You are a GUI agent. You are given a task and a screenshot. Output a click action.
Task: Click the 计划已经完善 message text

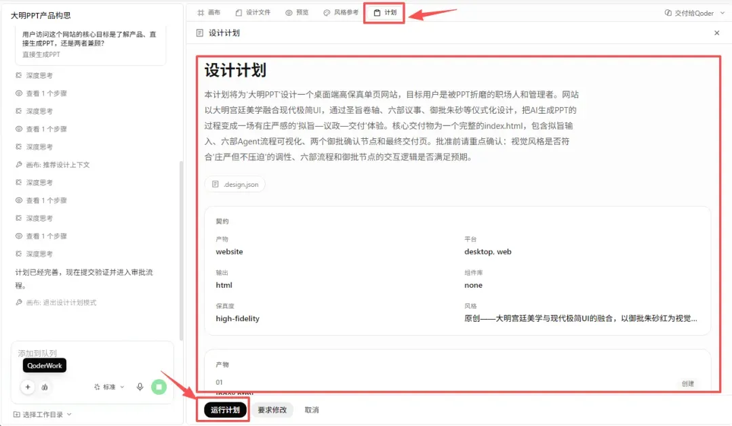[x=84, y=278]
